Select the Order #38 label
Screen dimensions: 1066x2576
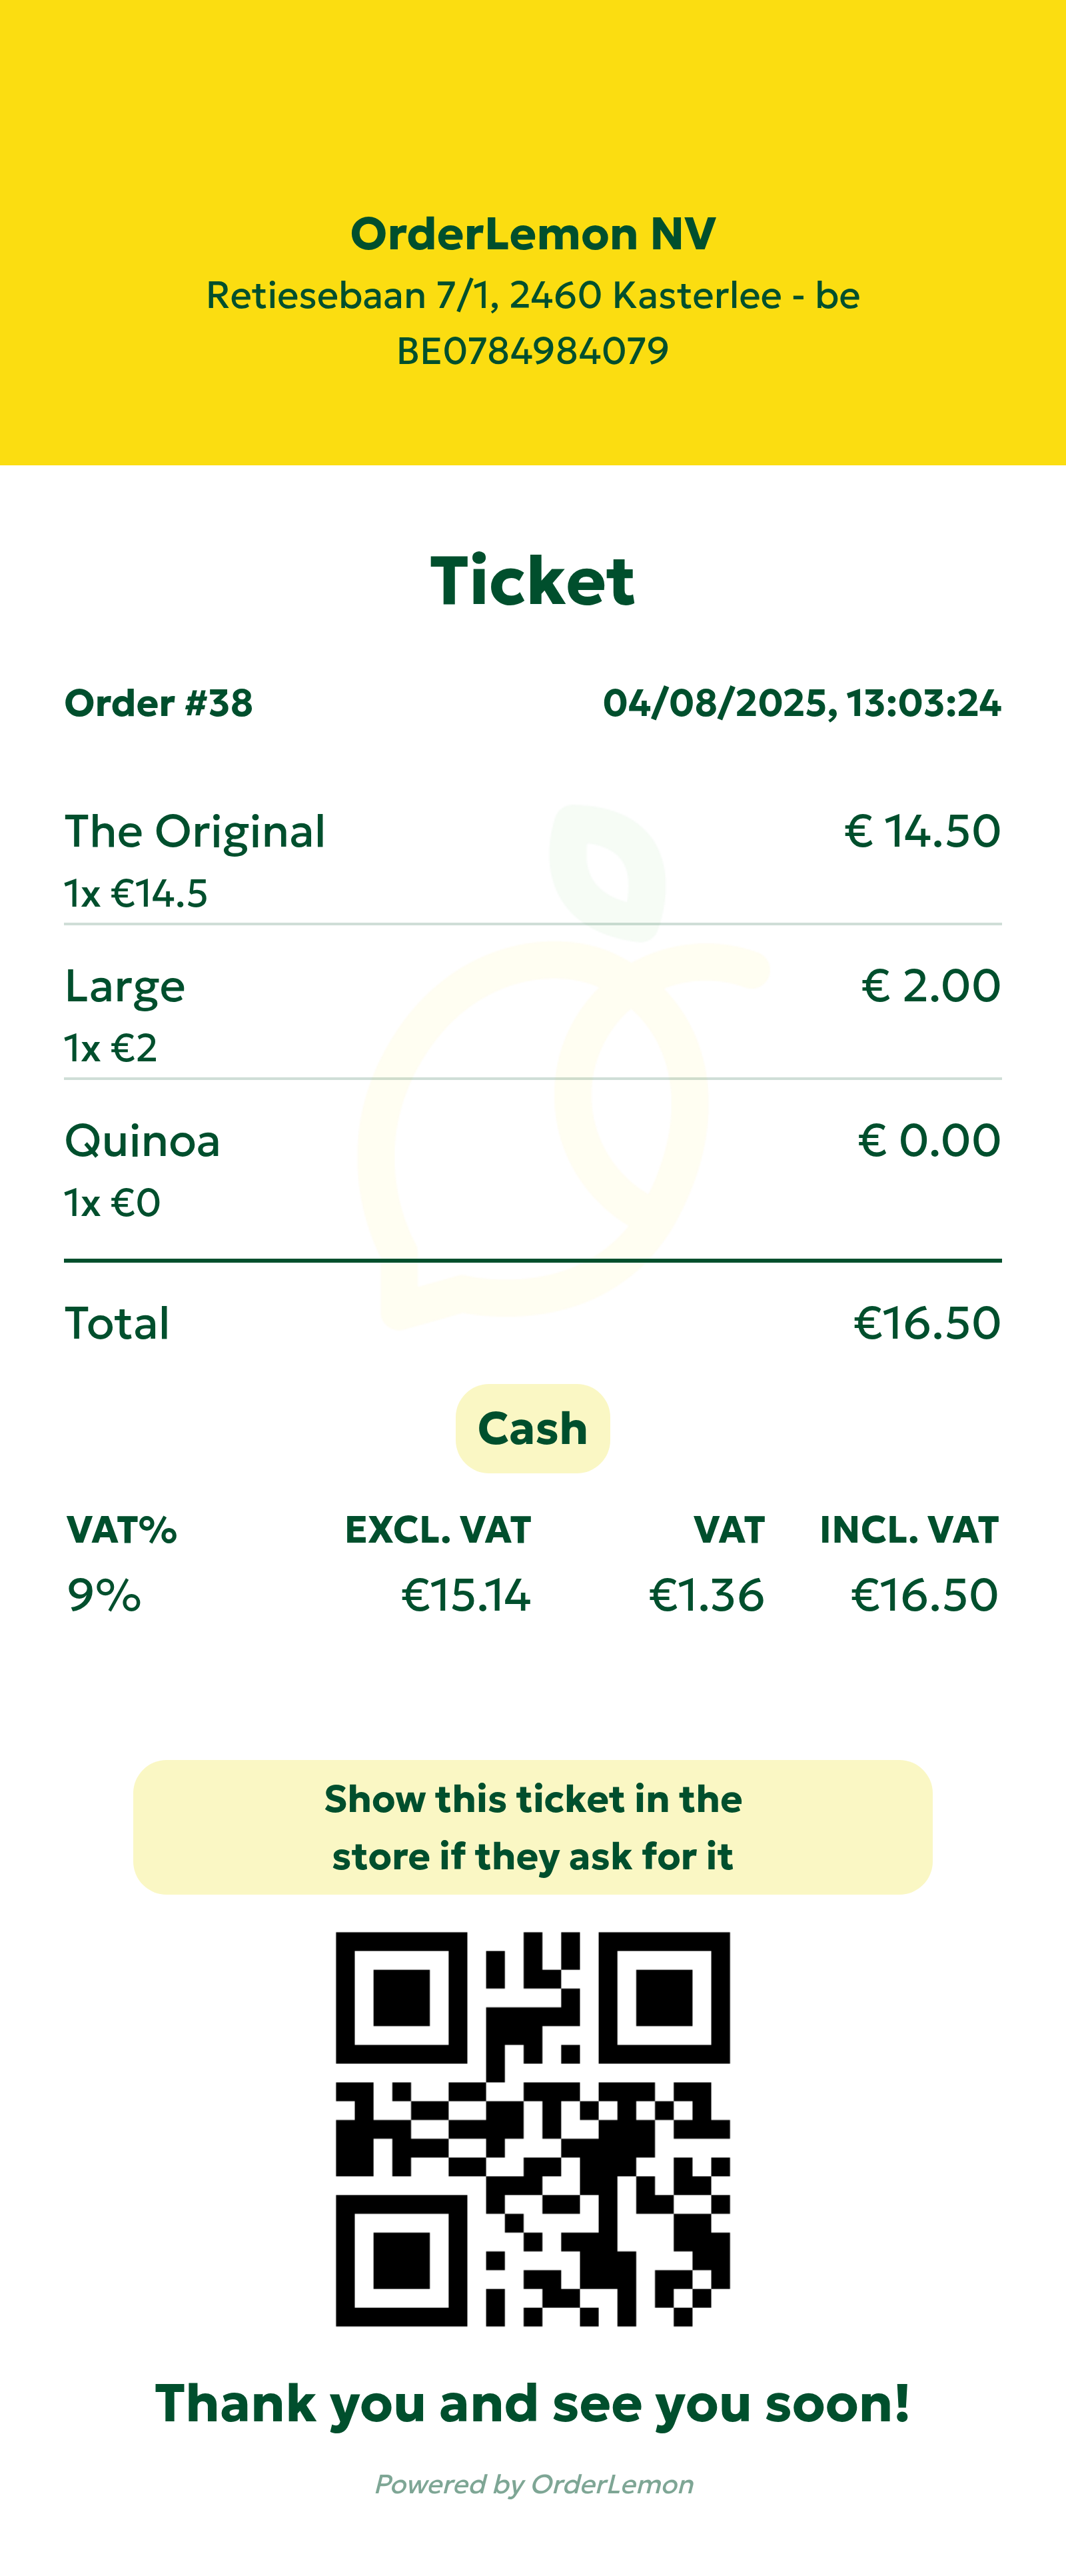pyautogui.click(x=159, y=703)
